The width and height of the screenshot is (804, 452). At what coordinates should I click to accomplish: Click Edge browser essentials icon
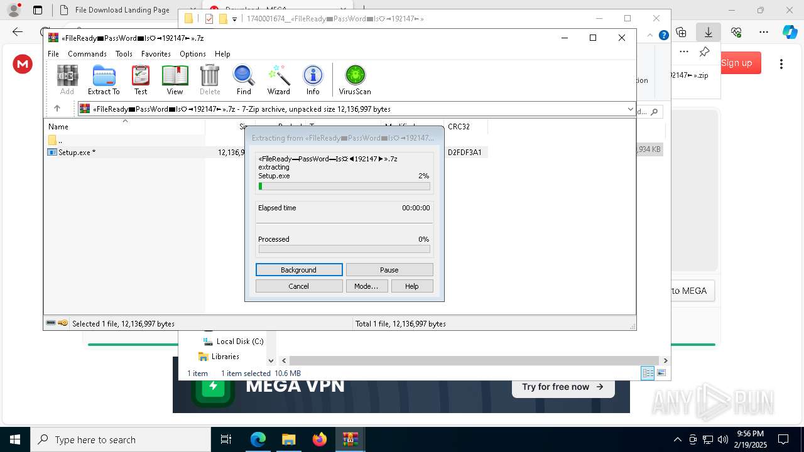[x=736, y=31]
